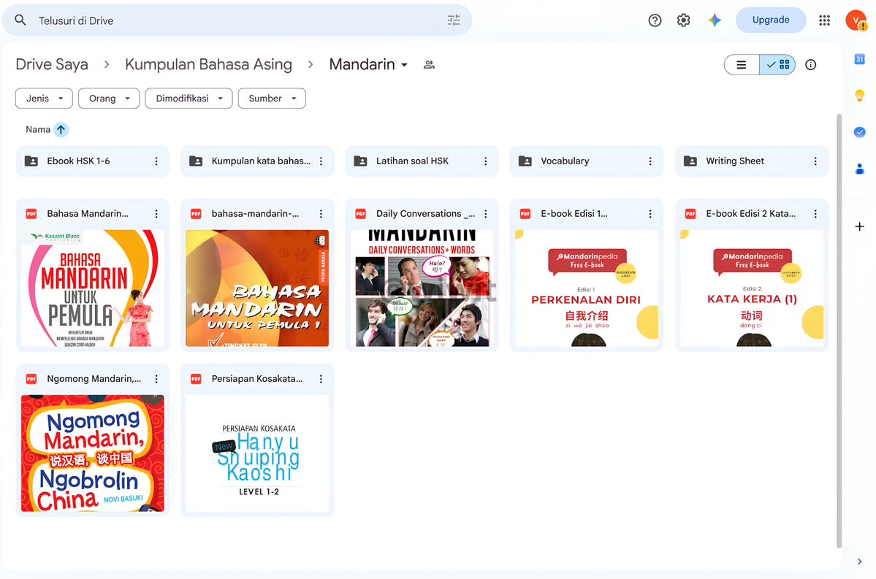Open more actions for Vocabulary folder
The image size is (876, 579).
tap(650, 161)
